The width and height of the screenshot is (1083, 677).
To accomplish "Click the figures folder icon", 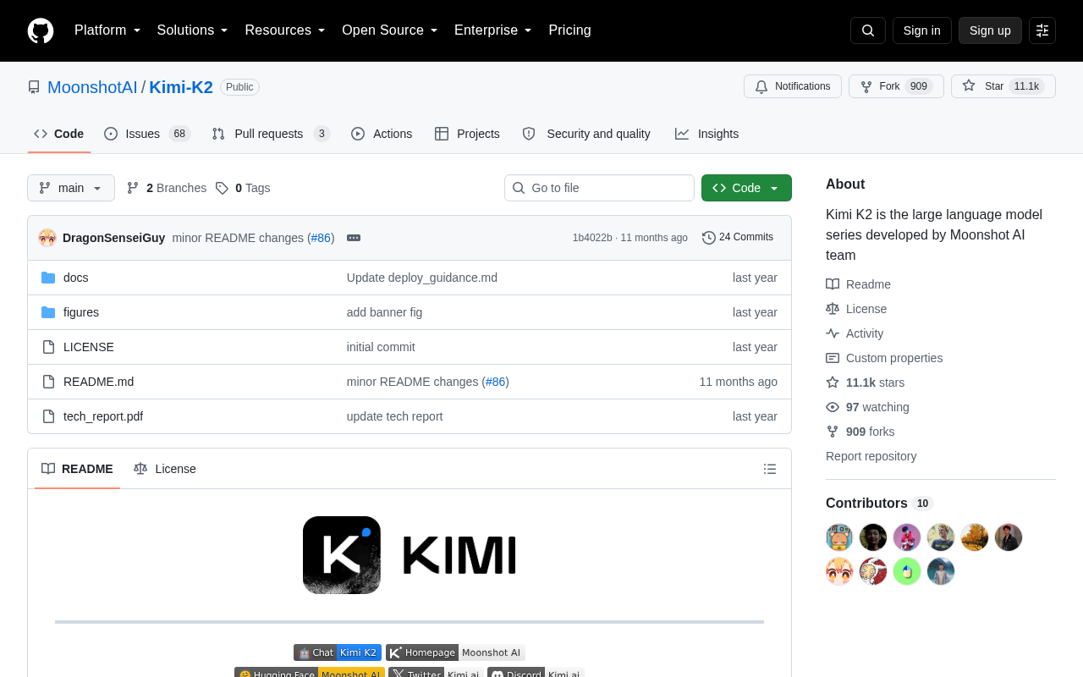I will tap(48, 312).
